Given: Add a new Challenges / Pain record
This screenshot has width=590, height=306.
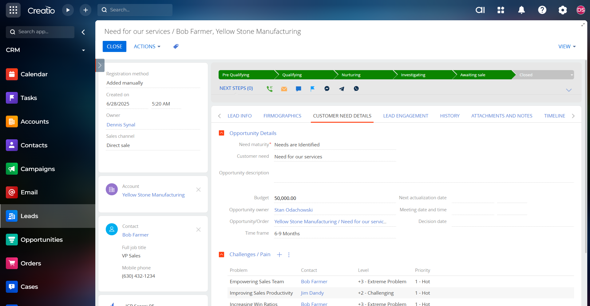Looking at the screenshot, I should click(279, 255).
